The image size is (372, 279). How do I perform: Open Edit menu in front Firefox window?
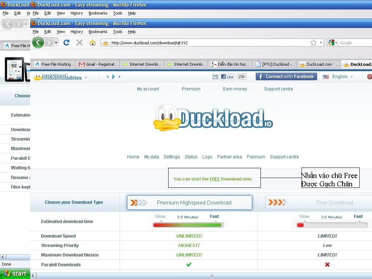click(x=48, y=32)
